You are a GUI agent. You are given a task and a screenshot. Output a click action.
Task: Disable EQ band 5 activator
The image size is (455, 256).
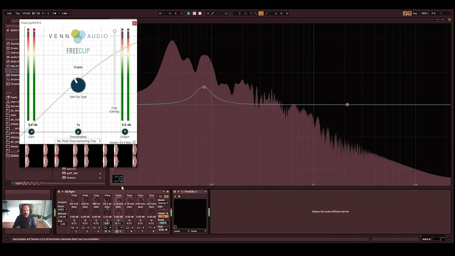117,231
